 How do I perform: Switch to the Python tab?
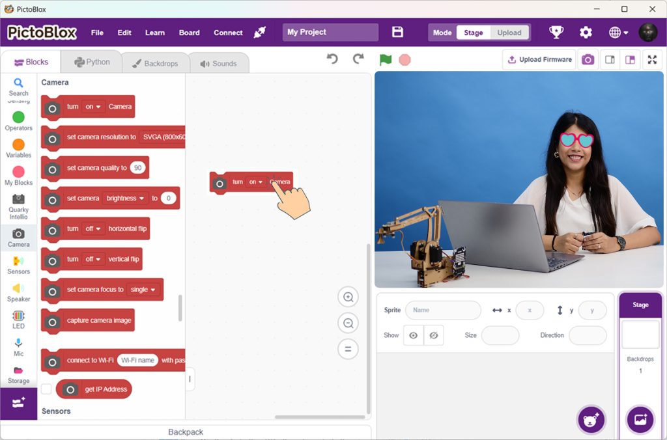point(92,62)
